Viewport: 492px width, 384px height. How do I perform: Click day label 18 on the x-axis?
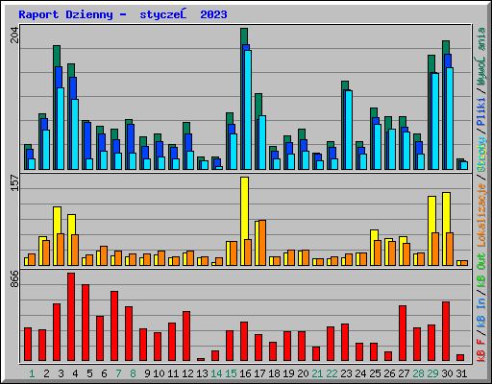(274, 373)
